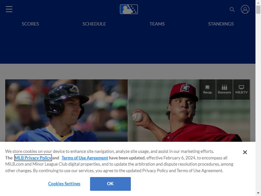Accept cookies with the OK button

tap(110, 184)
